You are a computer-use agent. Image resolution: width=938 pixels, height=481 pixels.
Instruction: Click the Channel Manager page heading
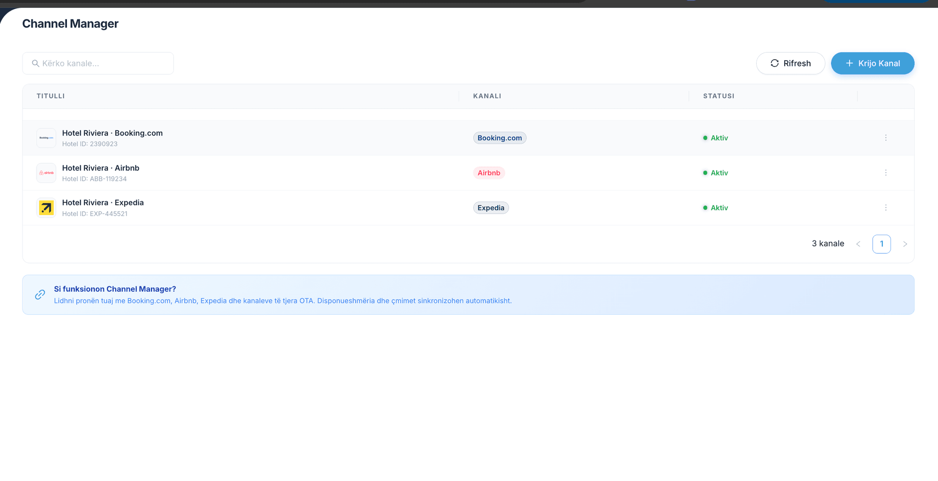pos(70,23)
